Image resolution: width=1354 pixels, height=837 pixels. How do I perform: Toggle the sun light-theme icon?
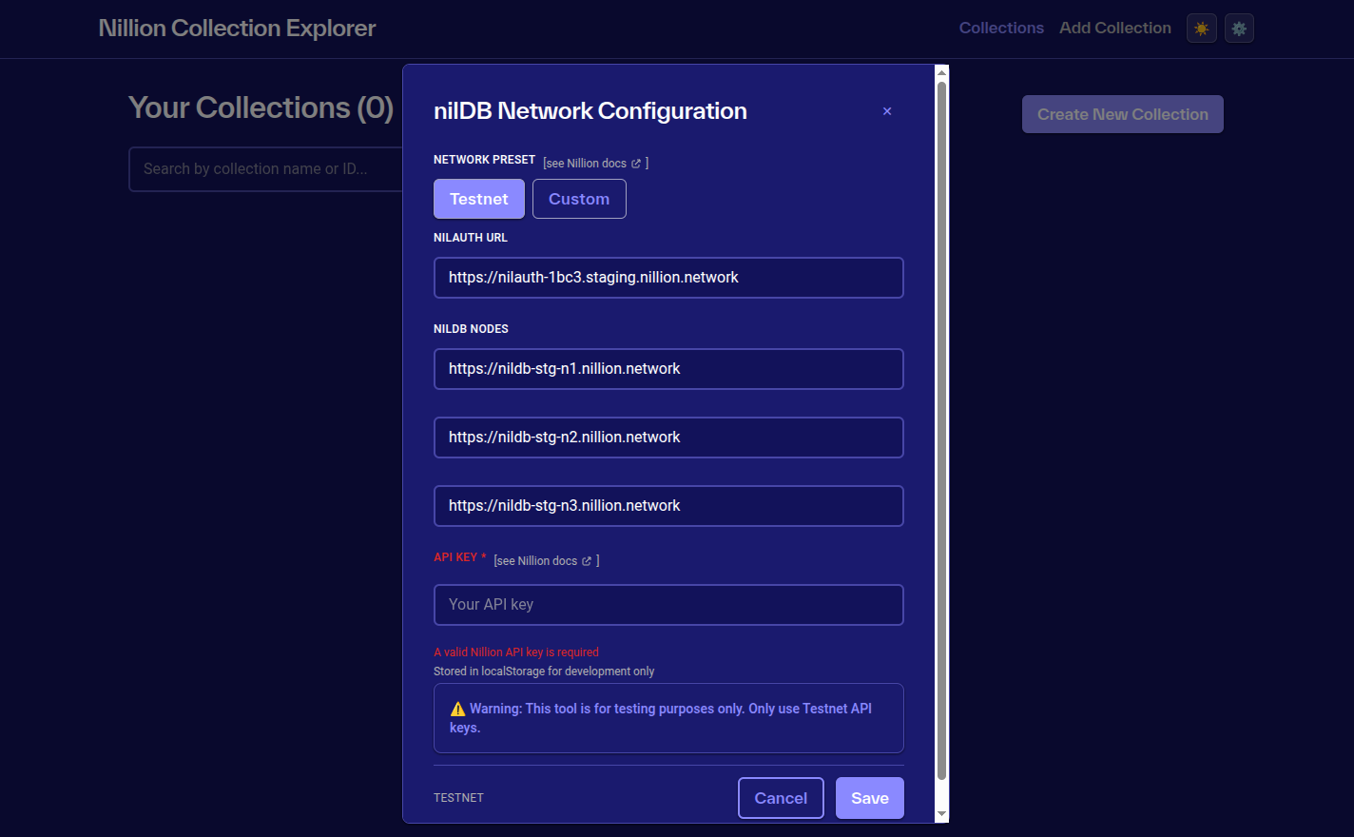(x=1201, y=29)
